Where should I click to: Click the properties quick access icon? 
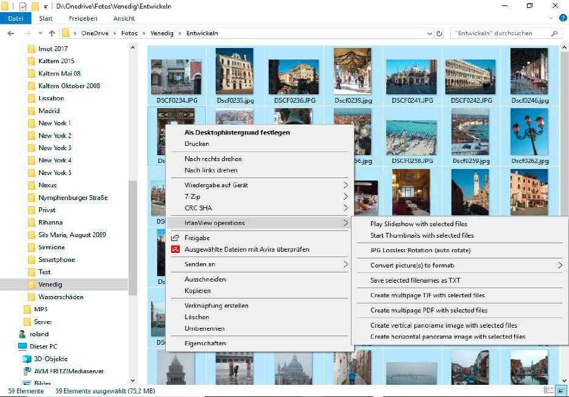point(23,6)
